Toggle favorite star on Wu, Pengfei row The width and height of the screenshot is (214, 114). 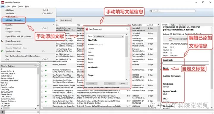click(x=42, y=76)
